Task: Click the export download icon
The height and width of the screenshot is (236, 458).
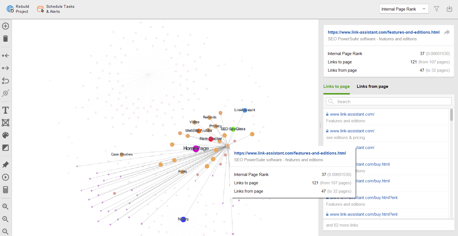Action: coord(449,9)
